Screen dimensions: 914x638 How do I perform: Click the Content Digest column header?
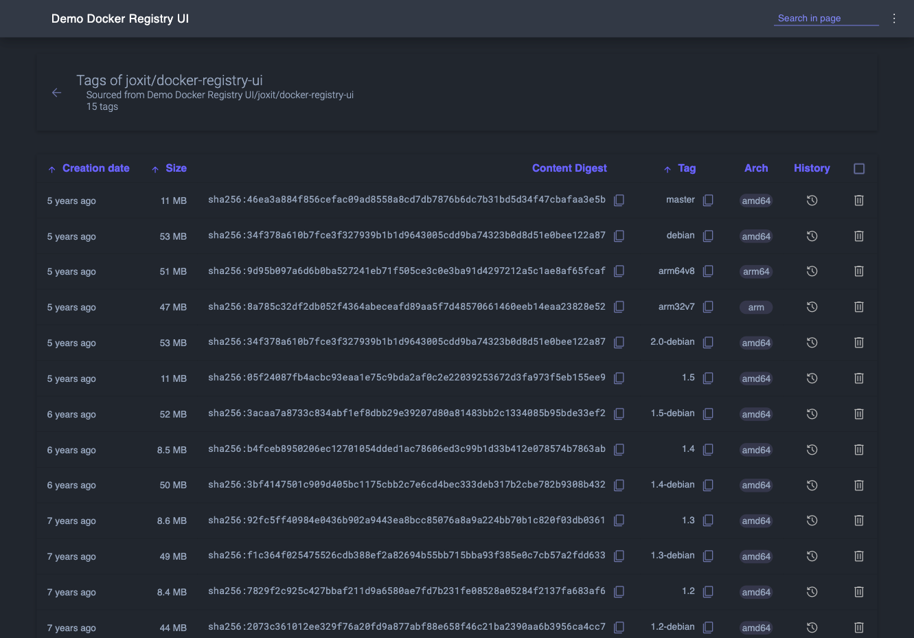(569, 168)
